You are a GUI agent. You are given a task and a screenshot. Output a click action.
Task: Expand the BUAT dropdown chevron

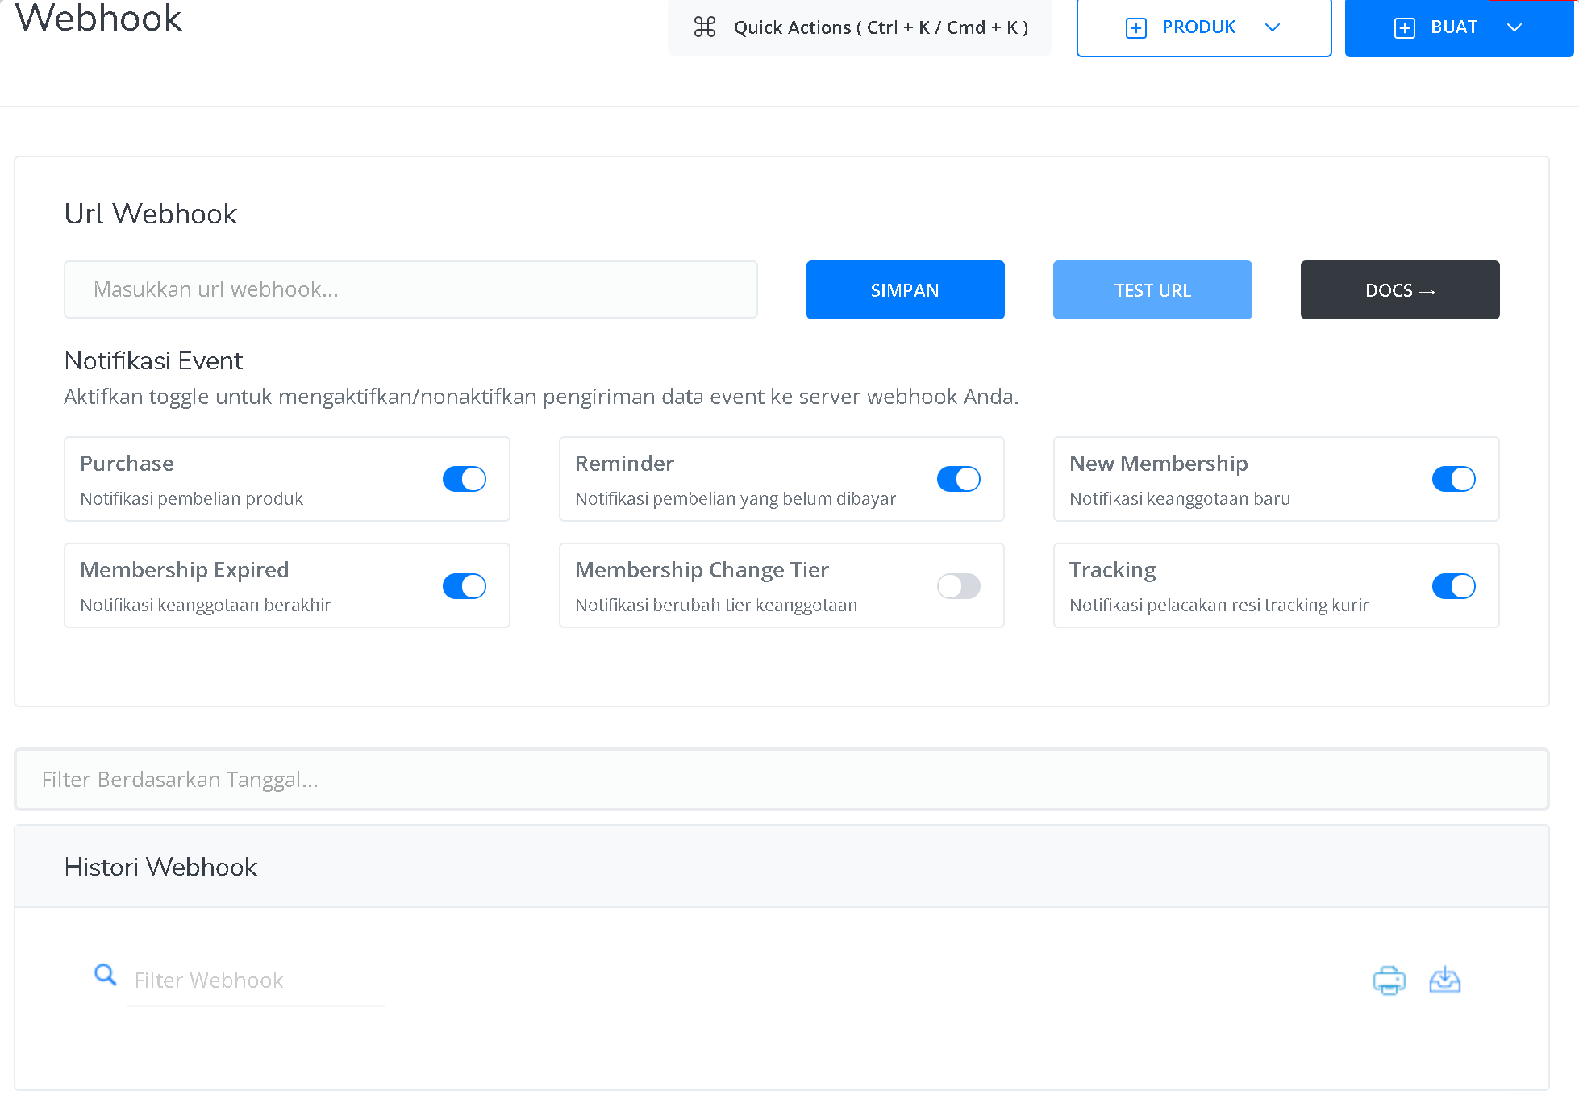click(x=1514, y=27)
